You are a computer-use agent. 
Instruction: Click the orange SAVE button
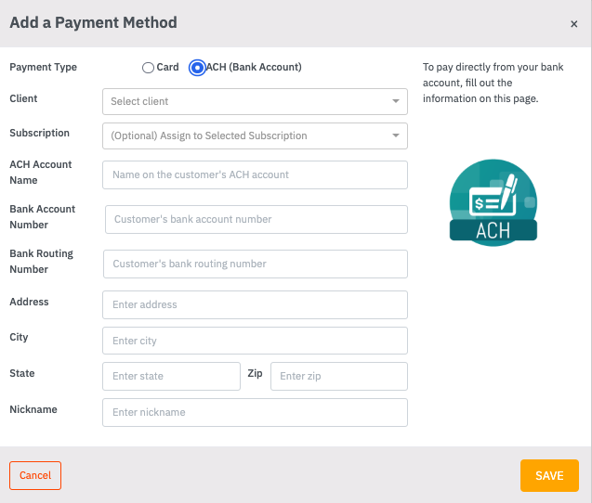[549, 475]
